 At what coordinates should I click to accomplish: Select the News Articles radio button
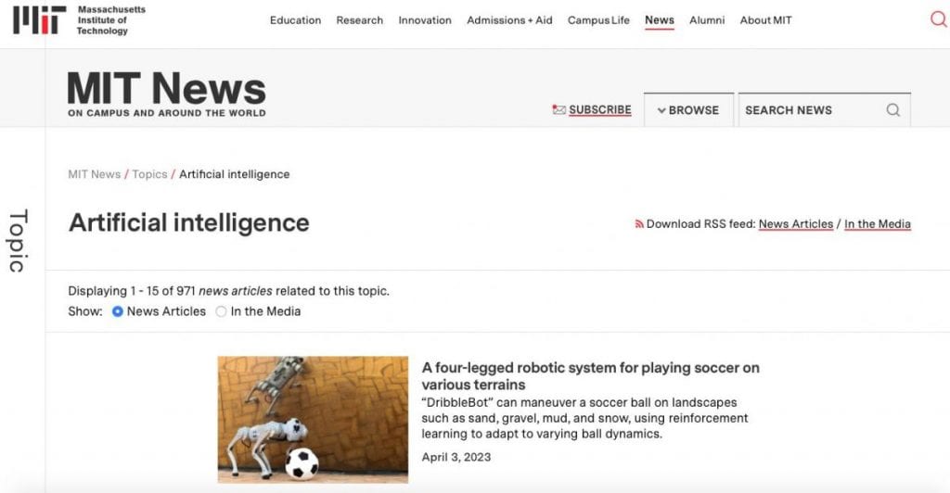(x=118, y=311)
